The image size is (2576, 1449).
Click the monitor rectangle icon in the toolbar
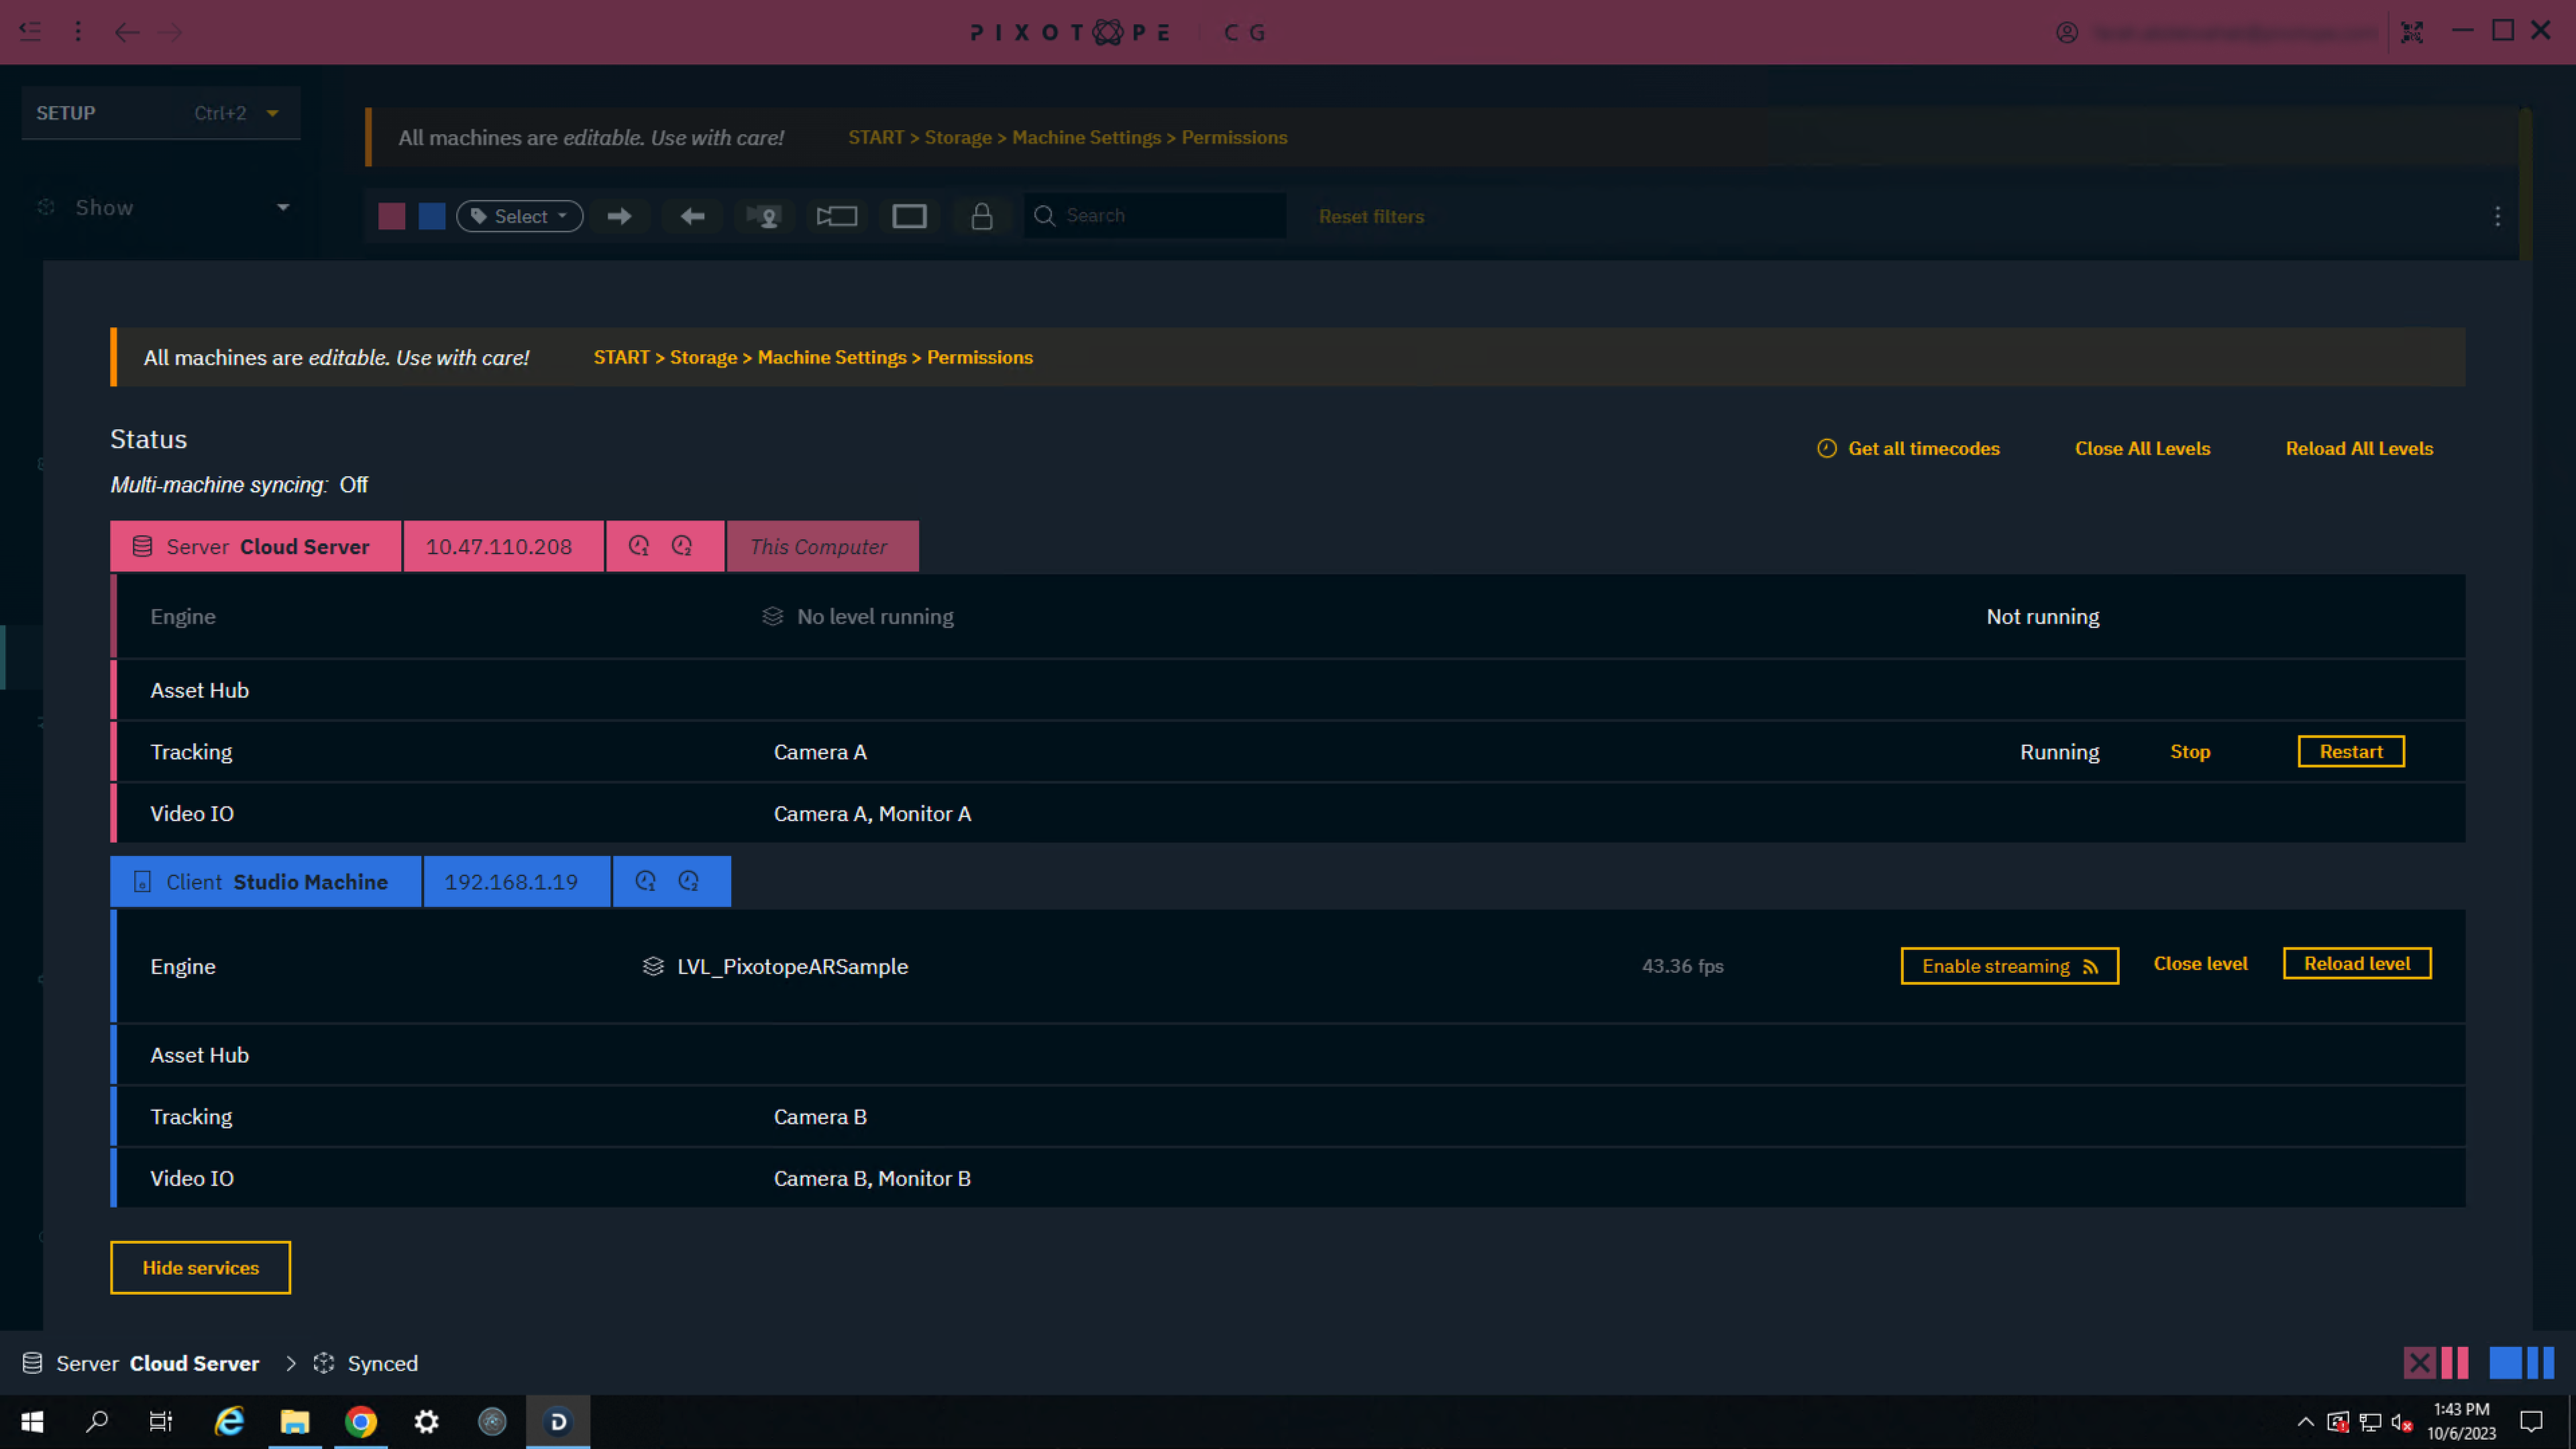909,216
